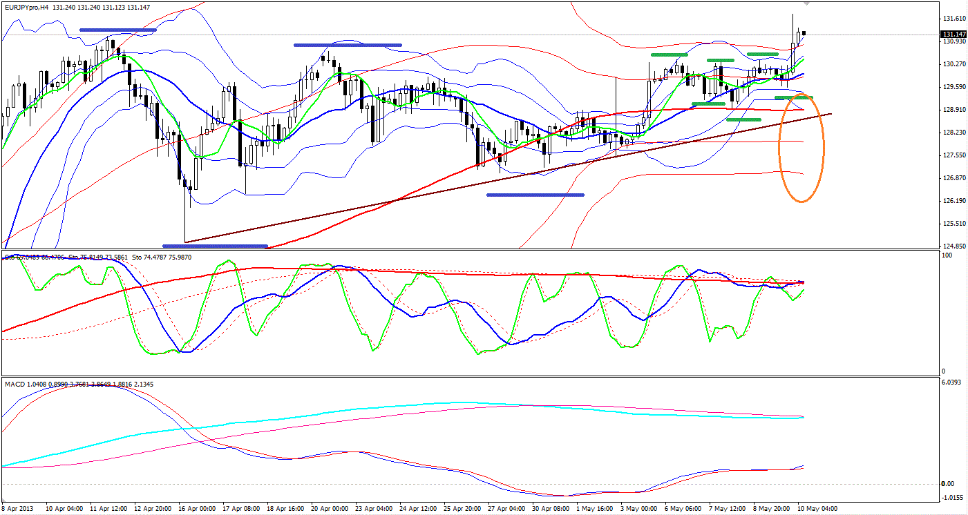Click the 126.870 price axis label
Image resolution: width=968 pixels, height=515 pixels.
click(954, 178)
